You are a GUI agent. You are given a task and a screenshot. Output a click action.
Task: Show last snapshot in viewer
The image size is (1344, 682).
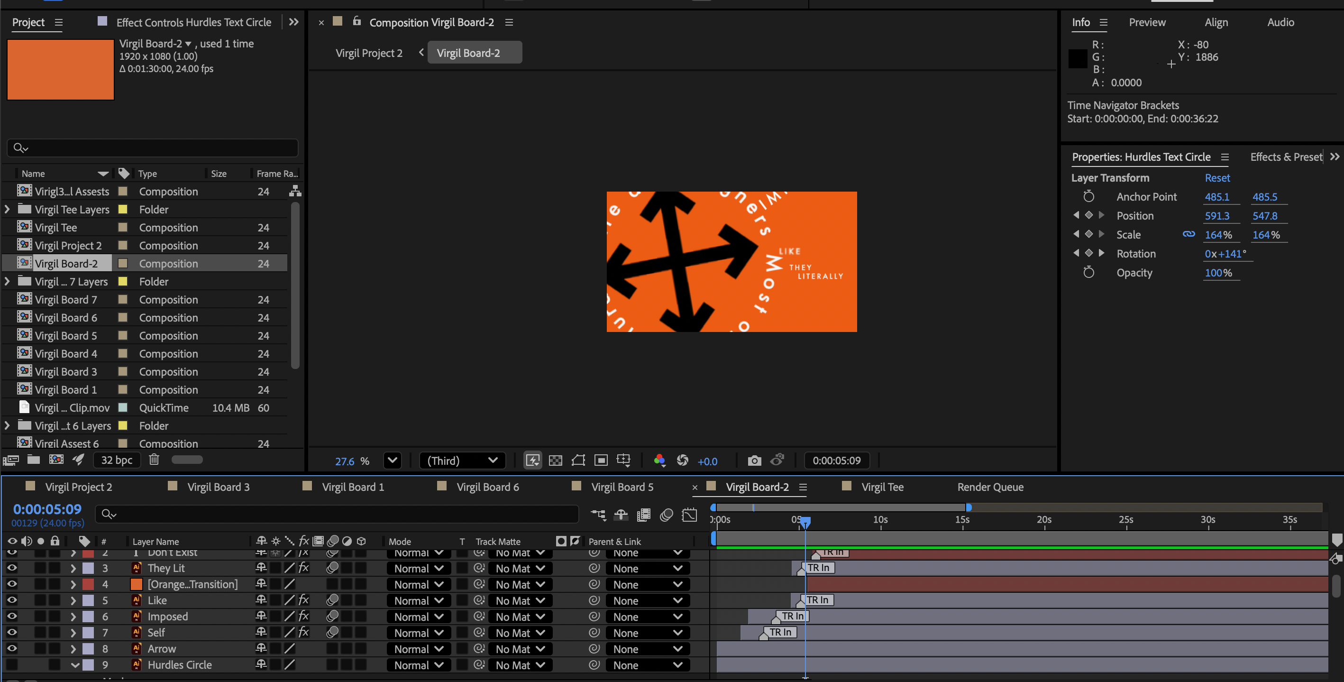pyautogui.click(x=777, y=460)
